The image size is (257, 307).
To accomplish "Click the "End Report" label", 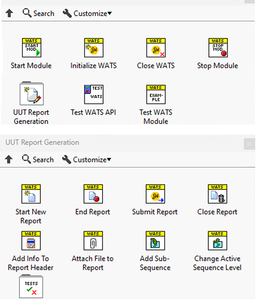I will tap(93, 212).
